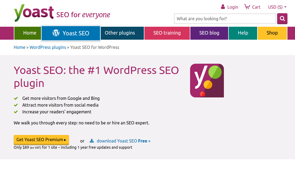Select the Help navigation tab
The width and height of the screenshot is (295, 173).
(243, 33)
